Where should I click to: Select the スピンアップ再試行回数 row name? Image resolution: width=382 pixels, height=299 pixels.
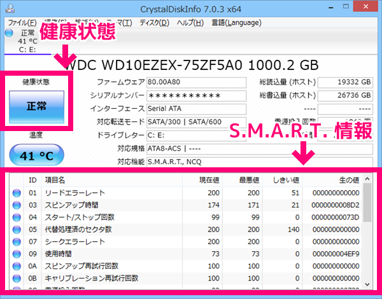click(81, 266)
